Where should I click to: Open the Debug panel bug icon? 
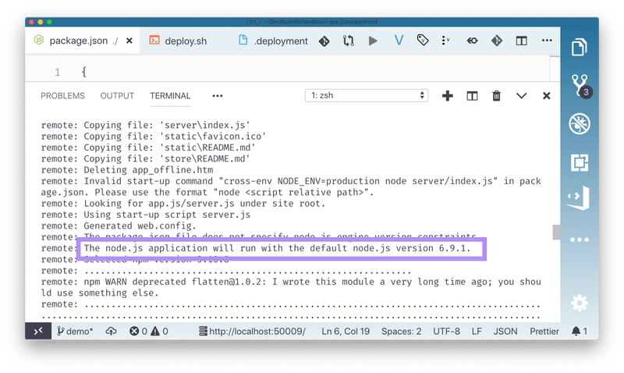click(x=579, y=123)
